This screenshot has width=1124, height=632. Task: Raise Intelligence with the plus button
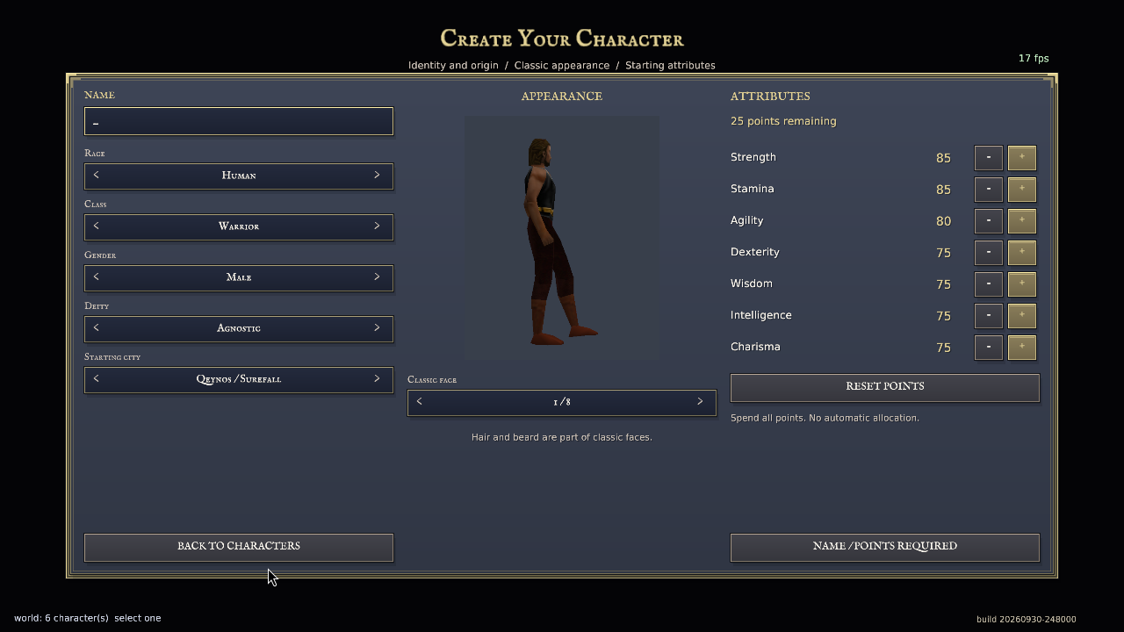[x=1022, y=316]
